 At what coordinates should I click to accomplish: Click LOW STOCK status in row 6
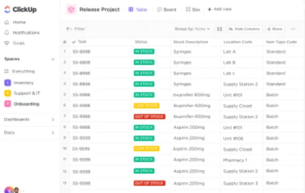pyautogui.click(x=146, y=106)
